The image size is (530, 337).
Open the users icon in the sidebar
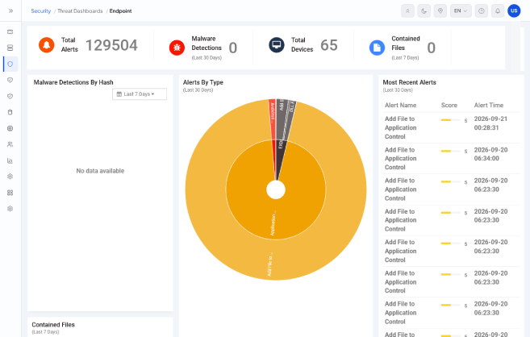tap(10, 144)
